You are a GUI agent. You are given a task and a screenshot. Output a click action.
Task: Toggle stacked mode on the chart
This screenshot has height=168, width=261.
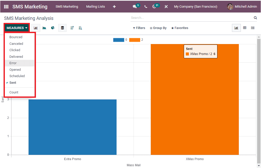62,28
